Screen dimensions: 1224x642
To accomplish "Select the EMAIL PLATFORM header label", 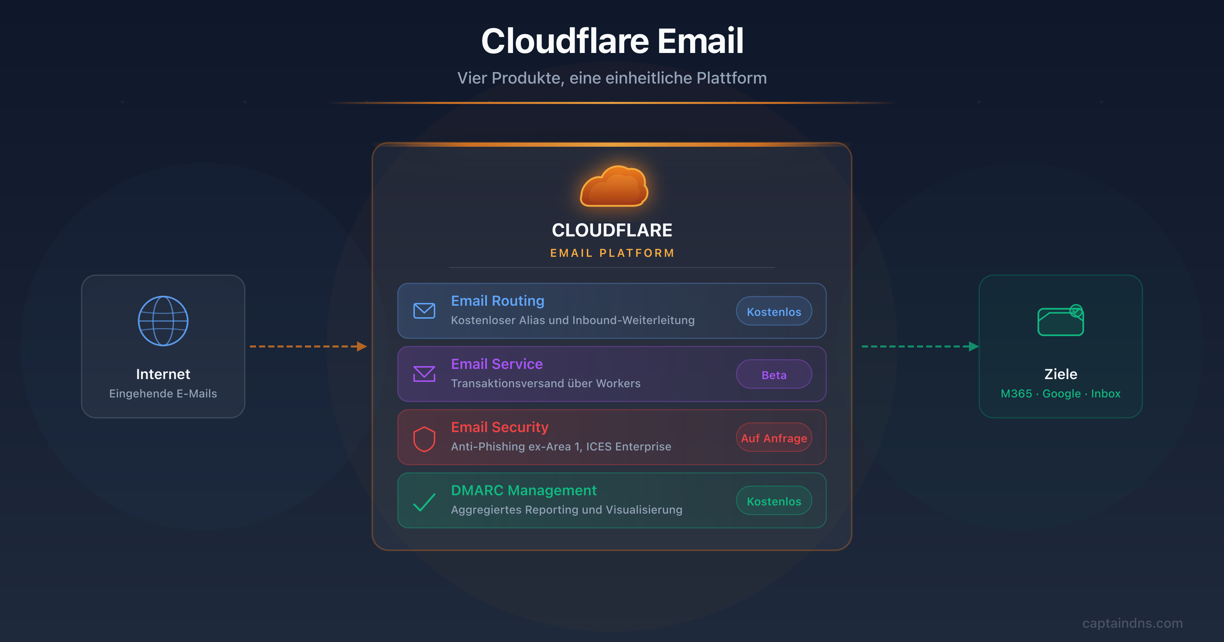I will click(612, 253).
